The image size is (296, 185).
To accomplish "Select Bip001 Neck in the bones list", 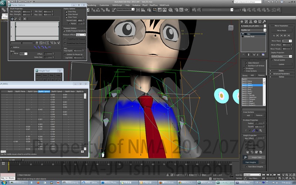I will click(x=247, y=89).
